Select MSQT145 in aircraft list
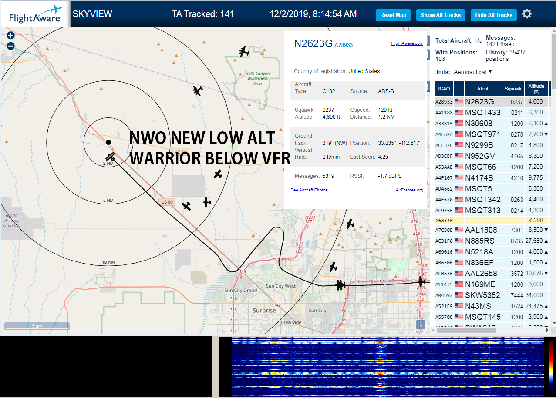Viewport: 556px width, 398px height. point(492,317)
